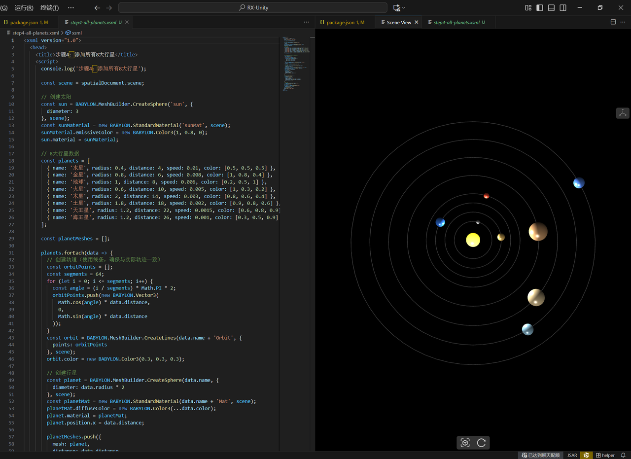Close the step4-all-planets.xsml tab in left group
This screenshot has width=631, height=459.
(127, 22)
